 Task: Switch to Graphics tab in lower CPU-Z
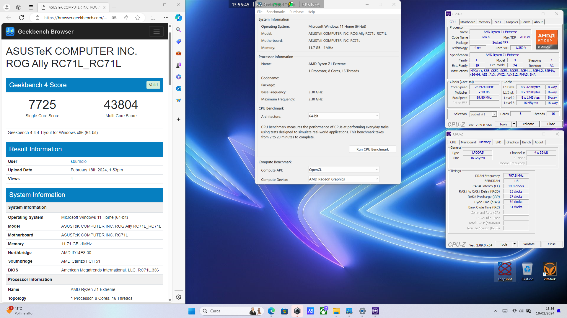pos(512,142)
